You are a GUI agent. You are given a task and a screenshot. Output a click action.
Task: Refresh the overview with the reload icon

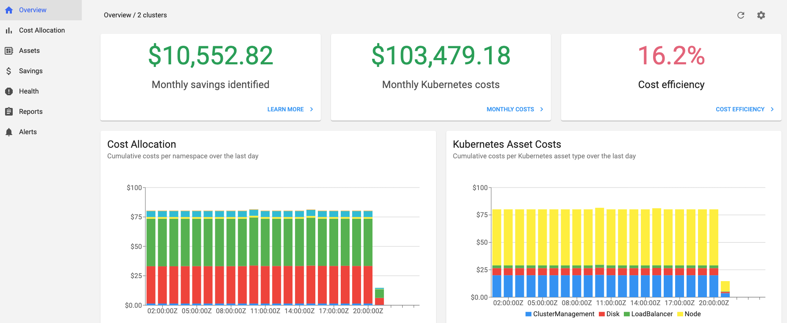click(741, 15)
